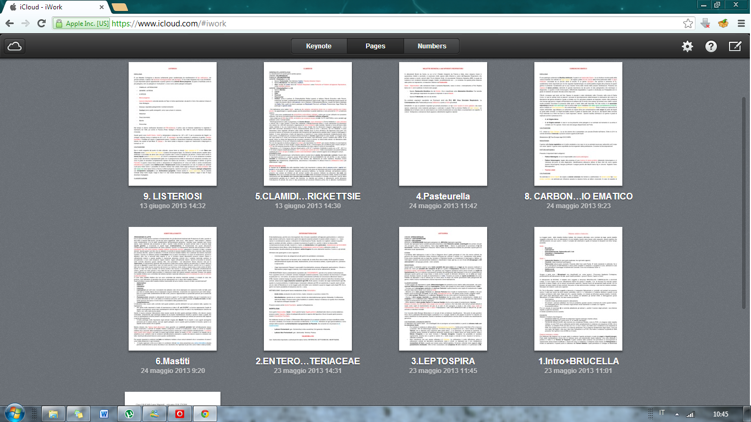Open the IT language indicator in tray
The height and width of the screenshot is (422, 751).
(662, 413)
